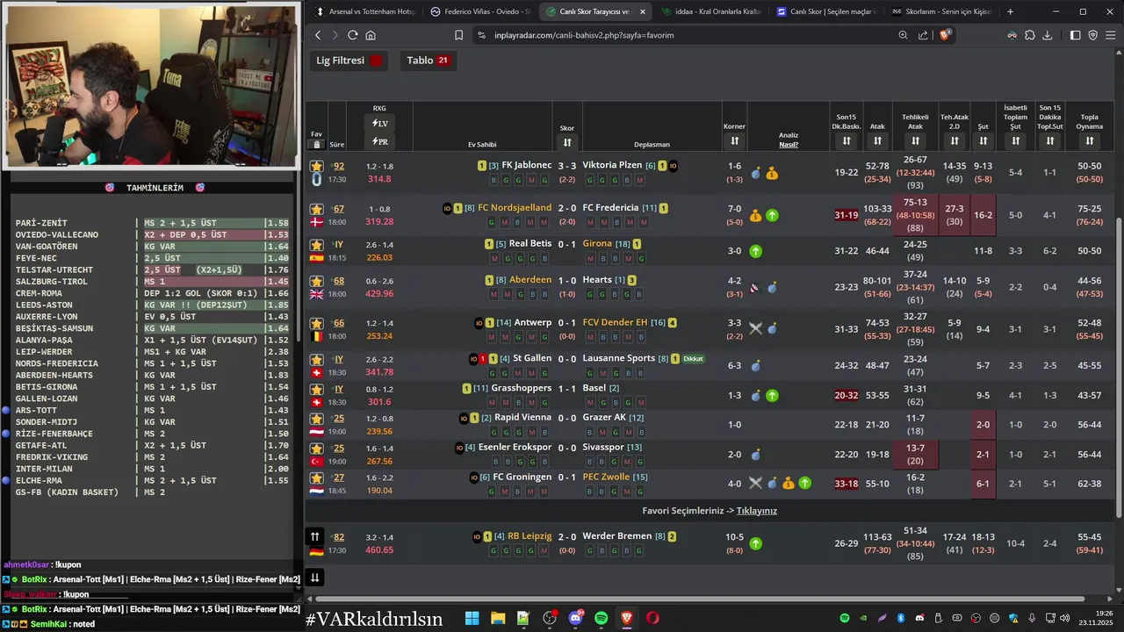The height and width of the screenshot is (632, 1124).
Task: Sort by Korner column arrows
Action: pos(734,140)
